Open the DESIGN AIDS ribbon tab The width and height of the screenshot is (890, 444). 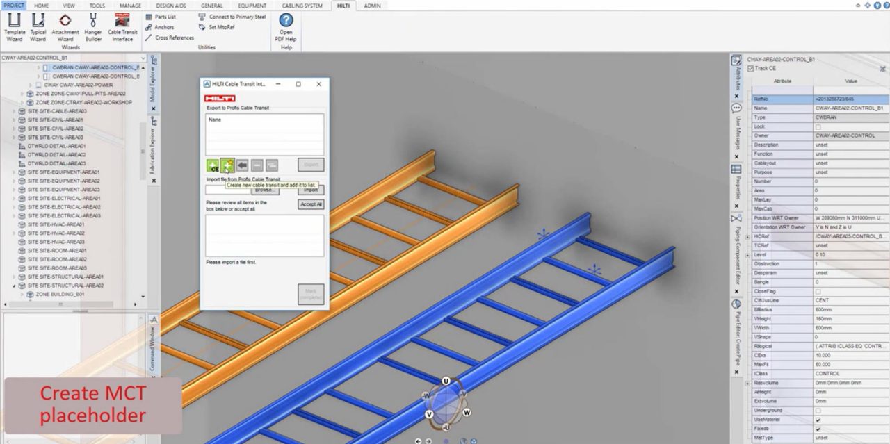tap(170, 6)
